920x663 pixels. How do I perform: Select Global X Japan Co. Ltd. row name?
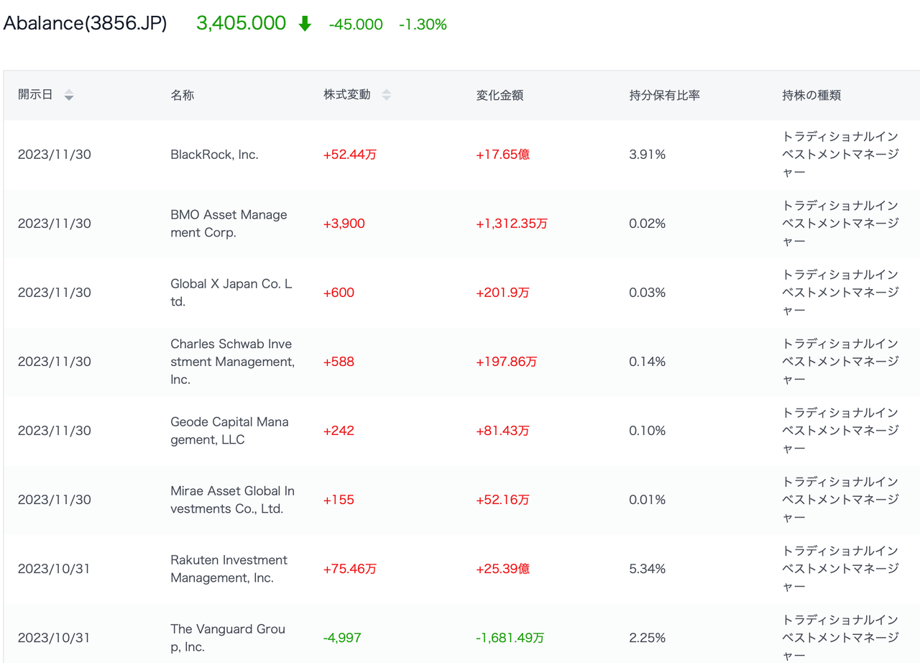231,293
